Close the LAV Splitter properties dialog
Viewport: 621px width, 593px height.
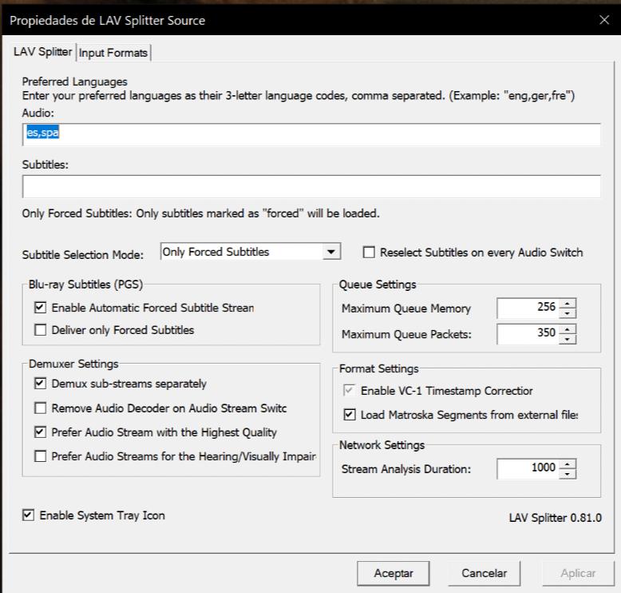click(x=603, y=20)
